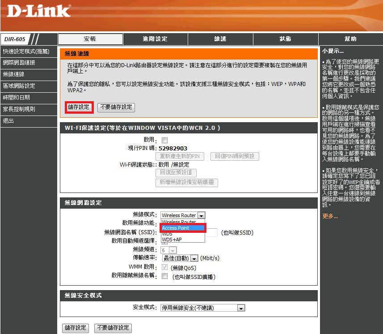Click the bottom 不要儲存設定 button
The height and width of the screenshot is (334, 383).
pos(113,328)
